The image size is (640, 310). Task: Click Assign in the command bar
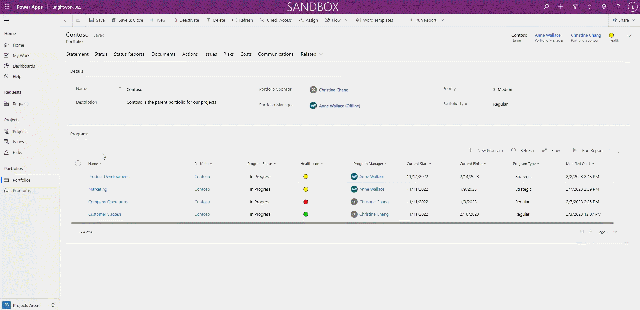click(308, 20)
